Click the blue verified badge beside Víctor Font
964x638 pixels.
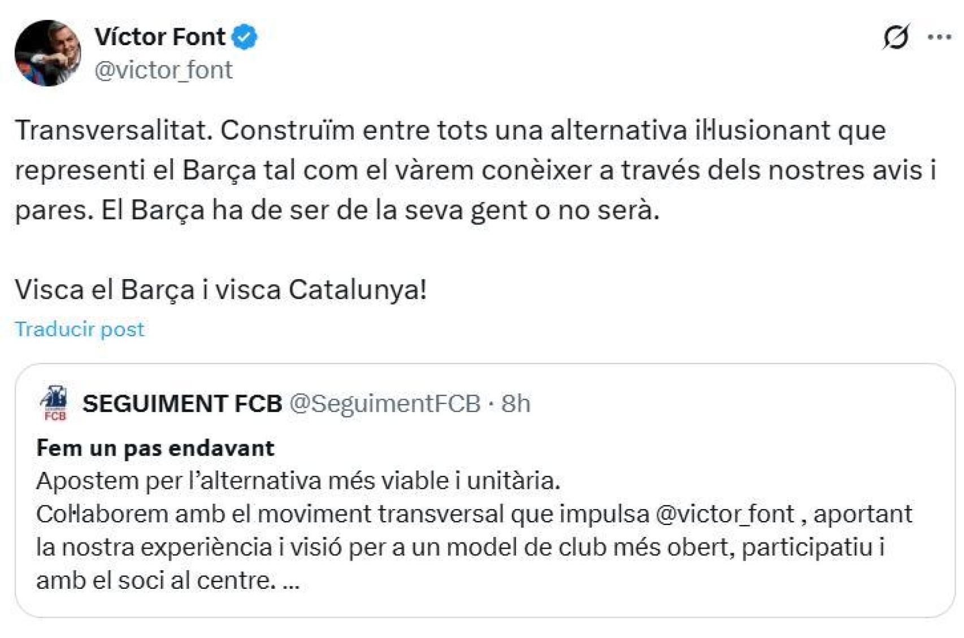click(x=244, y=37)
